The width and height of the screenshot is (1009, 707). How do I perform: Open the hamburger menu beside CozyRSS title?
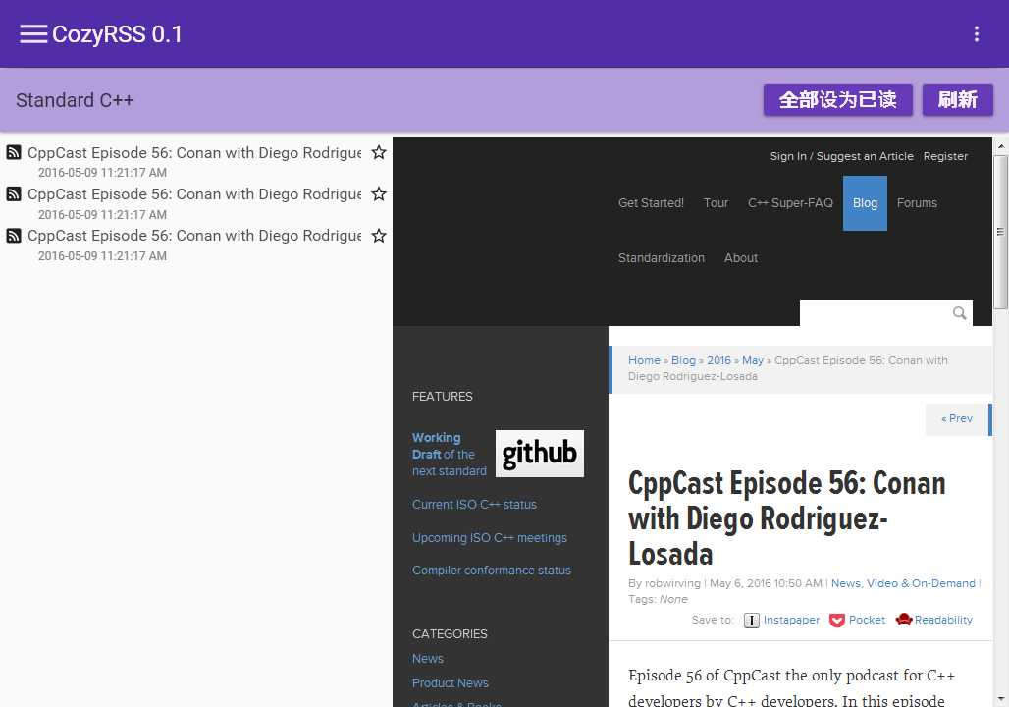pyautogui.click(x=33, y=34)
